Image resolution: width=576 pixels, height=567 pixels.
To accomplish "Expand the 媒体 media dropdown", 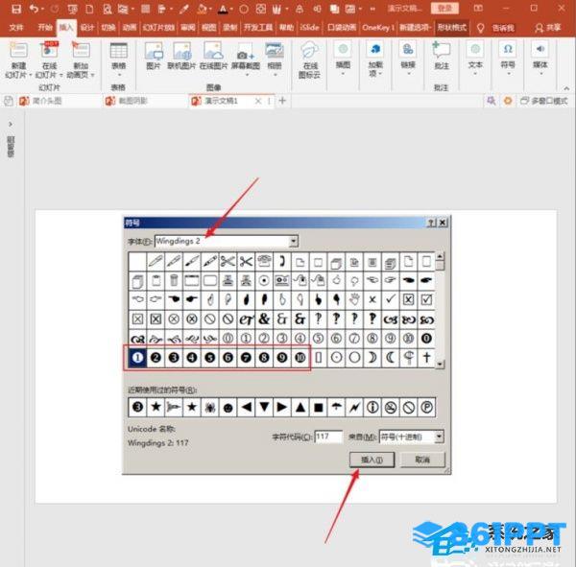I will tap(540, 74).
